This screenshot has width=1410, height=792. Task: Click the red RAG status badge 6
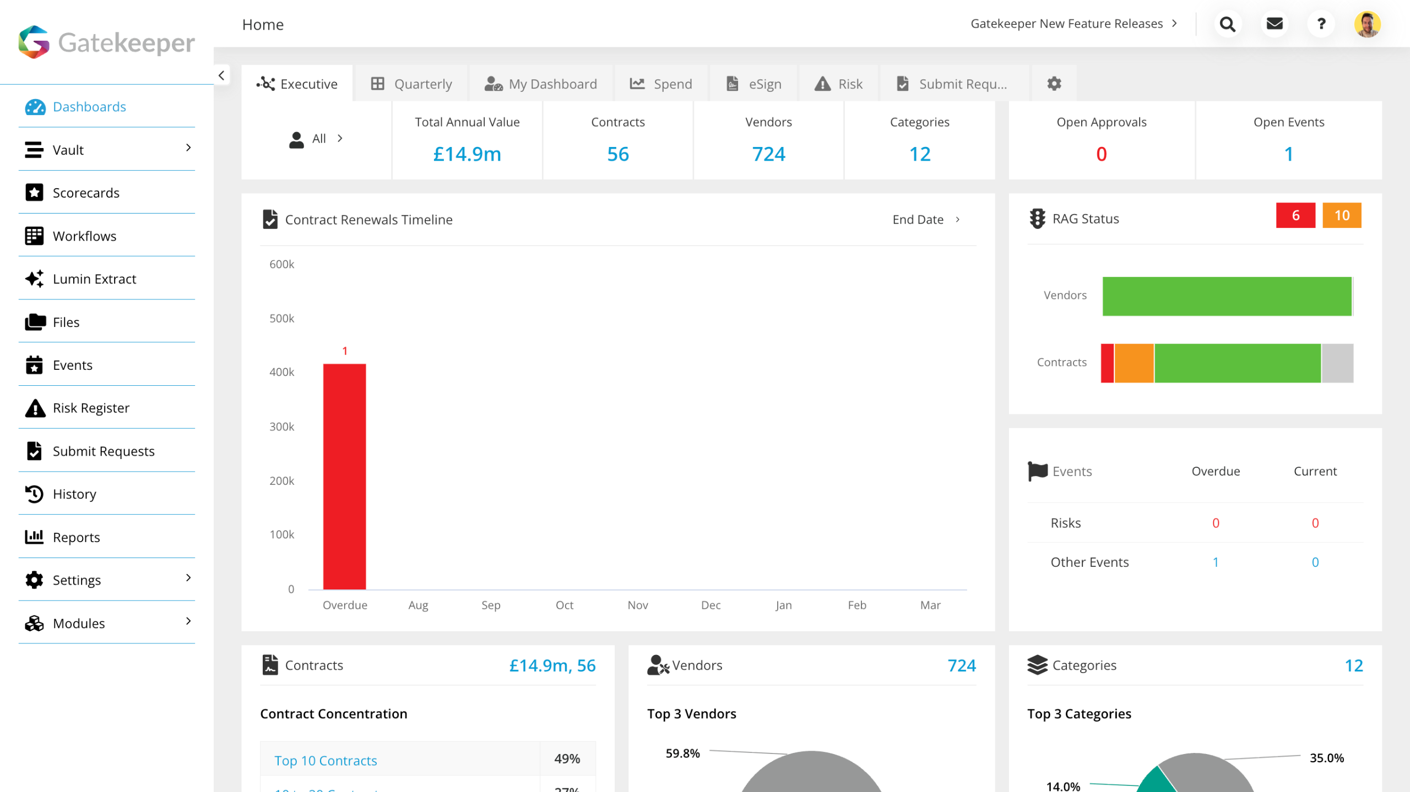pyautogui.click(x=1295, y=215)
